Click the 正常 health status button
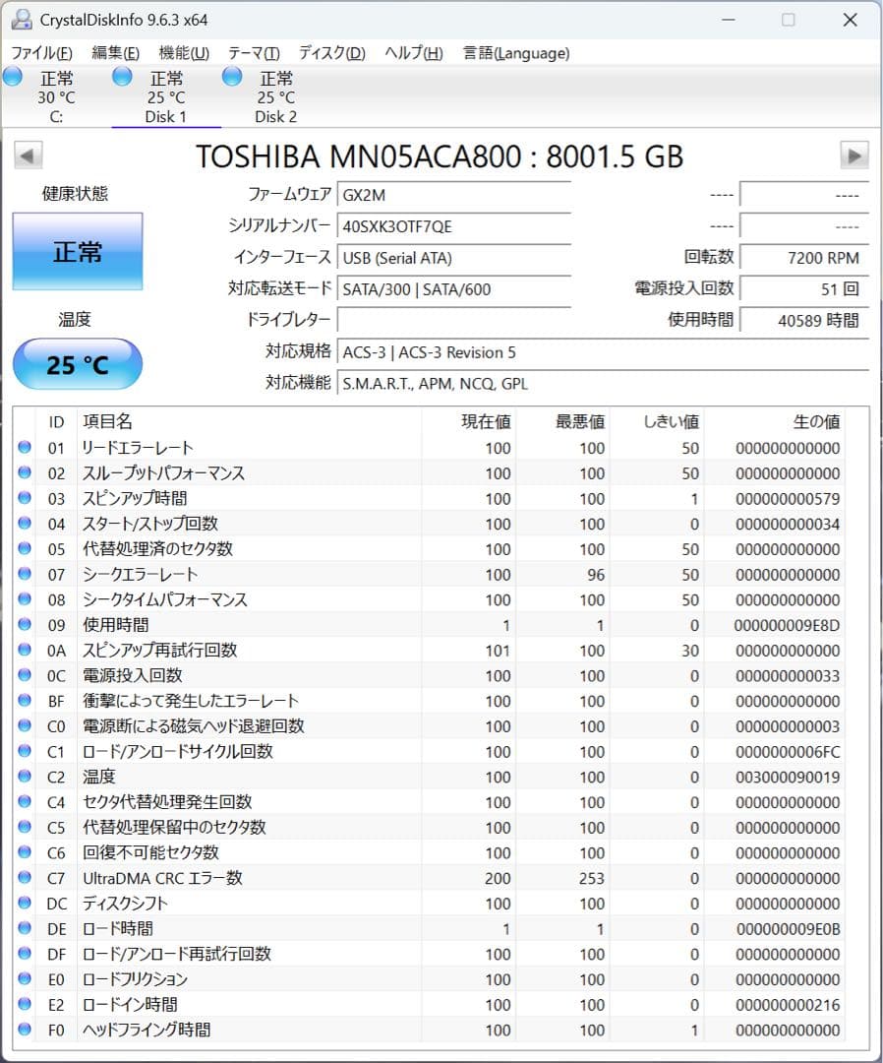The width and height of the screenshot is (883, 1063). click(78, 252)
